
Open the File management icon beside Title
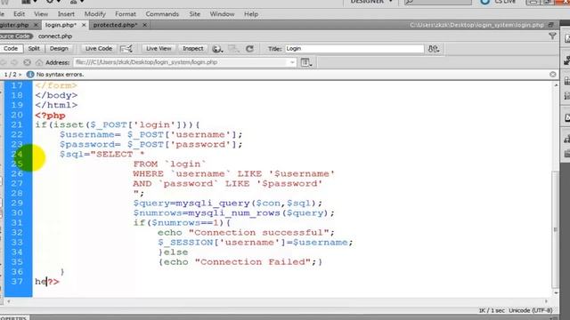434,49
